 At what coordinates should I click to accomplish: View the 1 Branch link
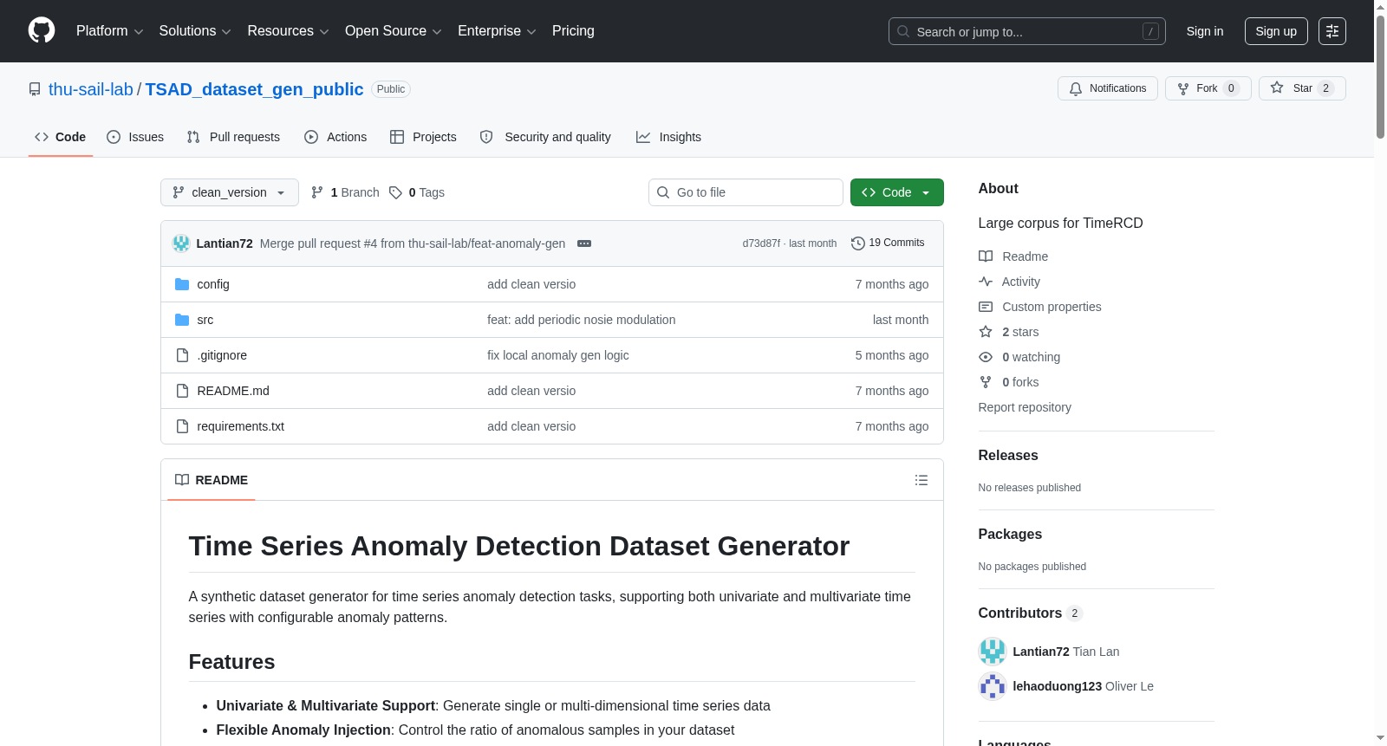point(345,192)
